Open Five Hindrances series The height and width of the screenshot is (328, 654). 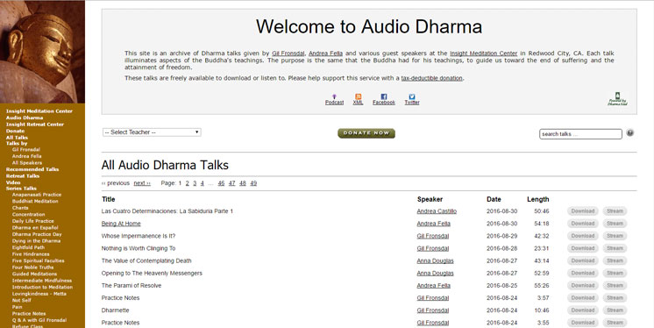pos(31,254)
